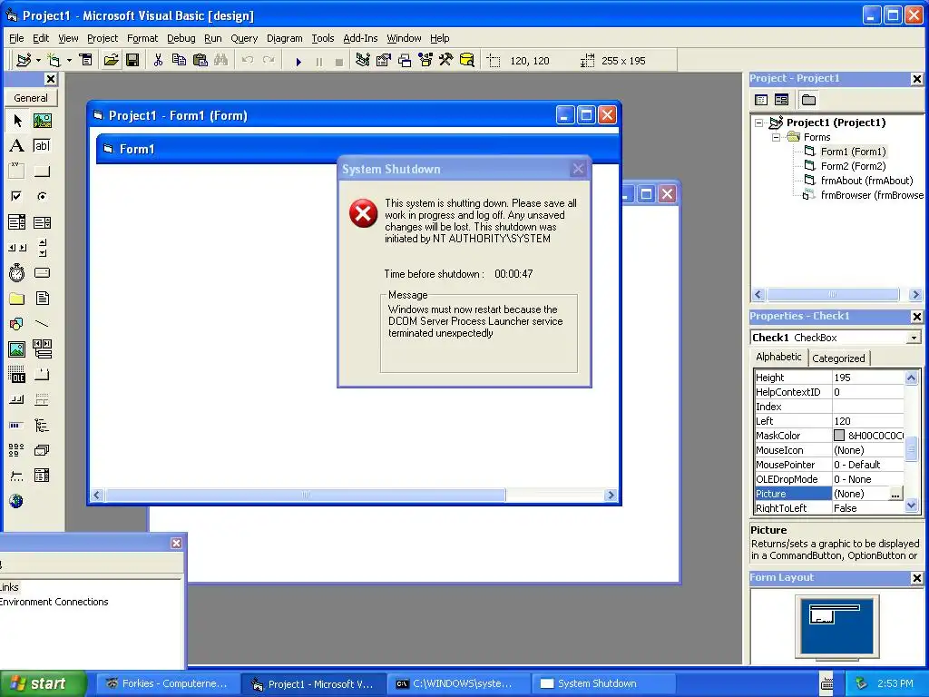929x697 pixels.
Task: Click View Object in Project Explorer
Action: (781, 100)
